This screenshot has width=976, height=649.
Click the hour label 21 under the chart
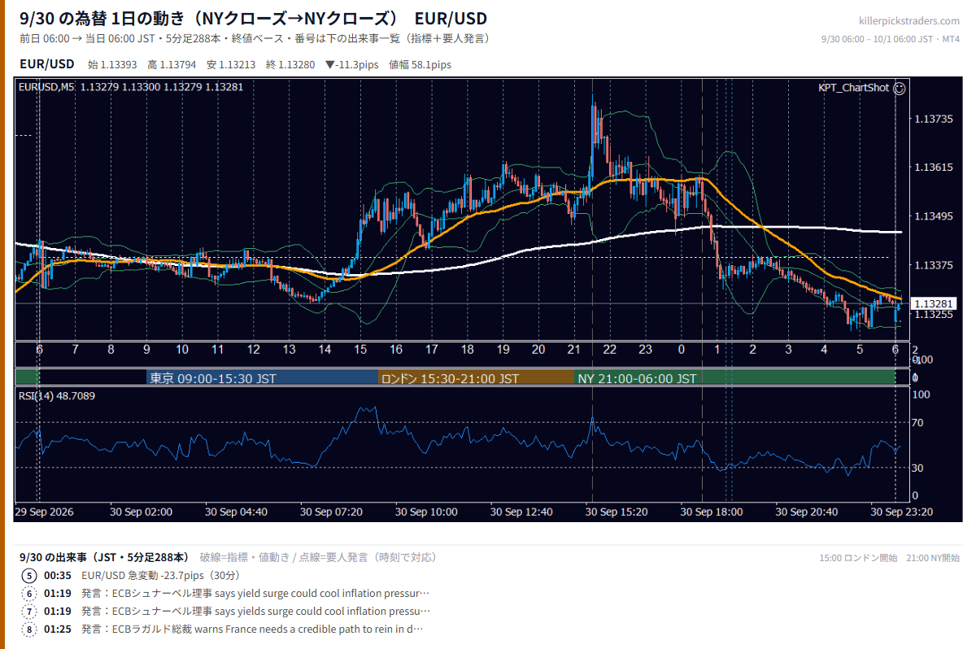573,349
